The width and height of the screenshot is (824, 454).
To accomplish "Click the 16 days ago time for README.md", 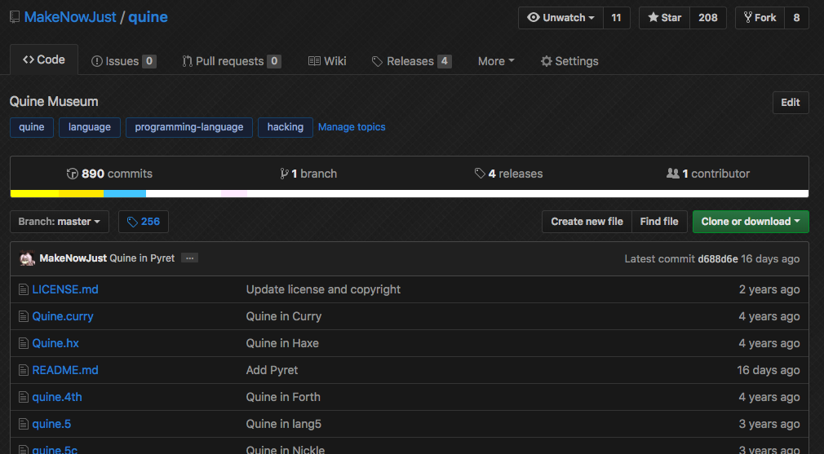I will pyautogui.click(x=769, y=370).
